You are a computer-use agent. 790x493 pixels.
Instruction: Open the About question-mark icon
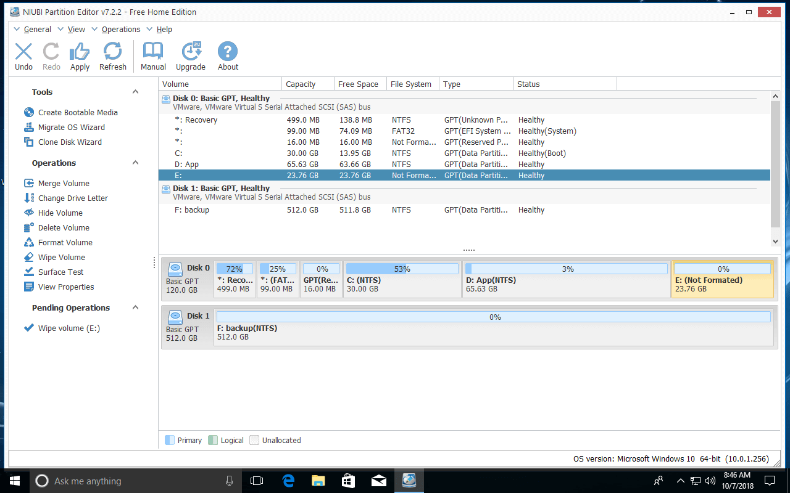(228, 52)
